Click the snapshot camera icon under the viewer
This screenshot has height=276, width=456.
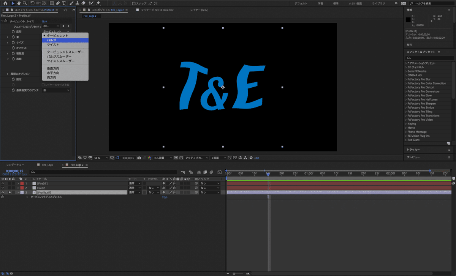(139, 158)
